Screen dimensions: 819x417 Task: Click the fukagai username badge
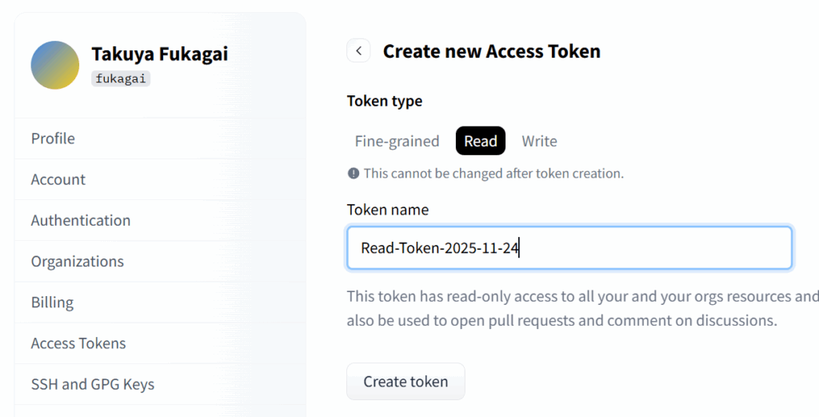point(121,78)
